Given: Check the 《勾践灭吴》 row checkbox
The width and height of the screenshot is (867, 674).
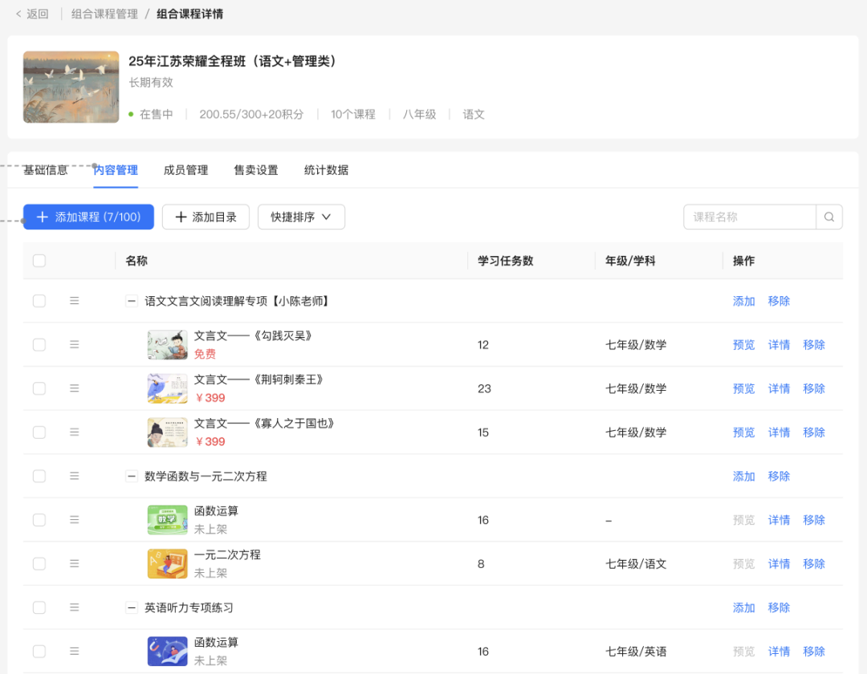Looking at the screenshot, I should coord(39,345).
